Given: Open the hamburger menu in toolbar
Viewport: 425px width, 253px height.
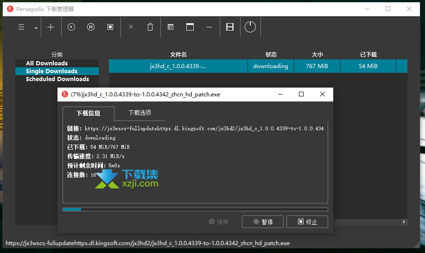Looking at the screenshot, I should point(21,27).
